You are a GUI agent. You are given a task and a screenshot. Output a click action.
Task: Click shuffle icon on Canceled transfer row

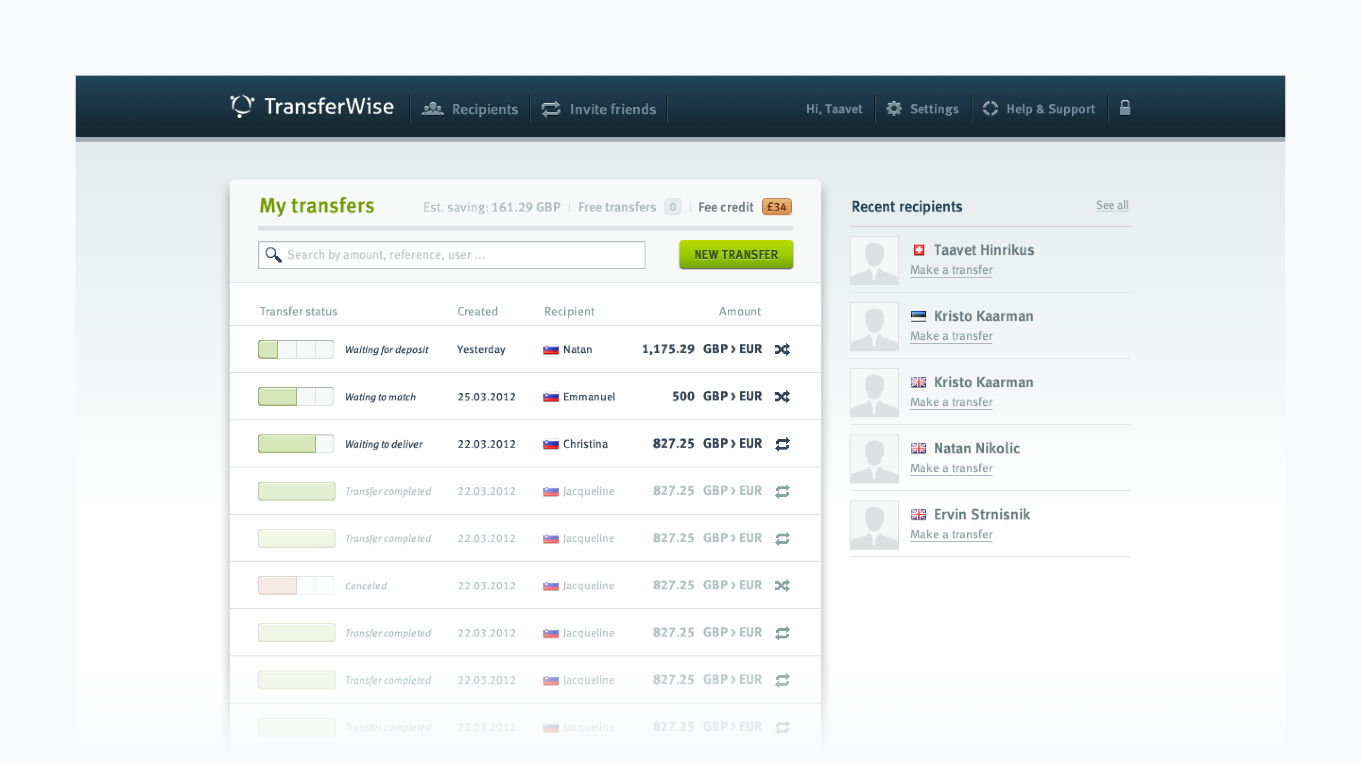point(782,586)
